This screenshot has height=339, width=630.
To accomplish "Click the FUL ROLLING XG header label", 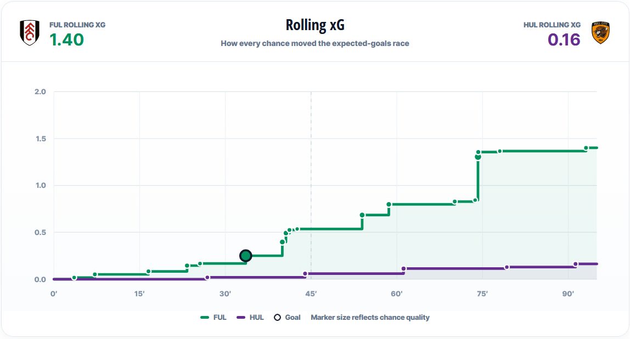I will 77,25.
